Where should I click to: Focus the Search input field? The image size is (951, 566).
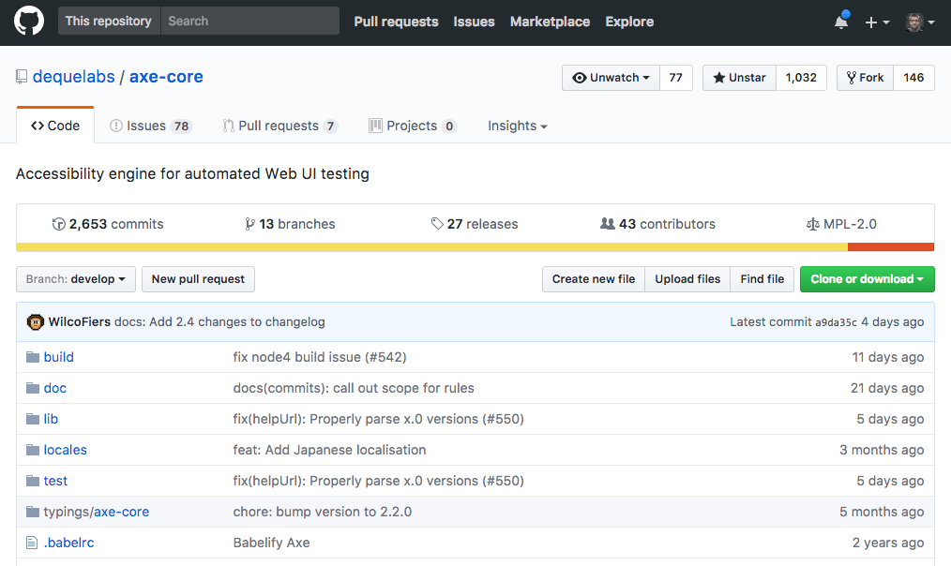point(249,22)
